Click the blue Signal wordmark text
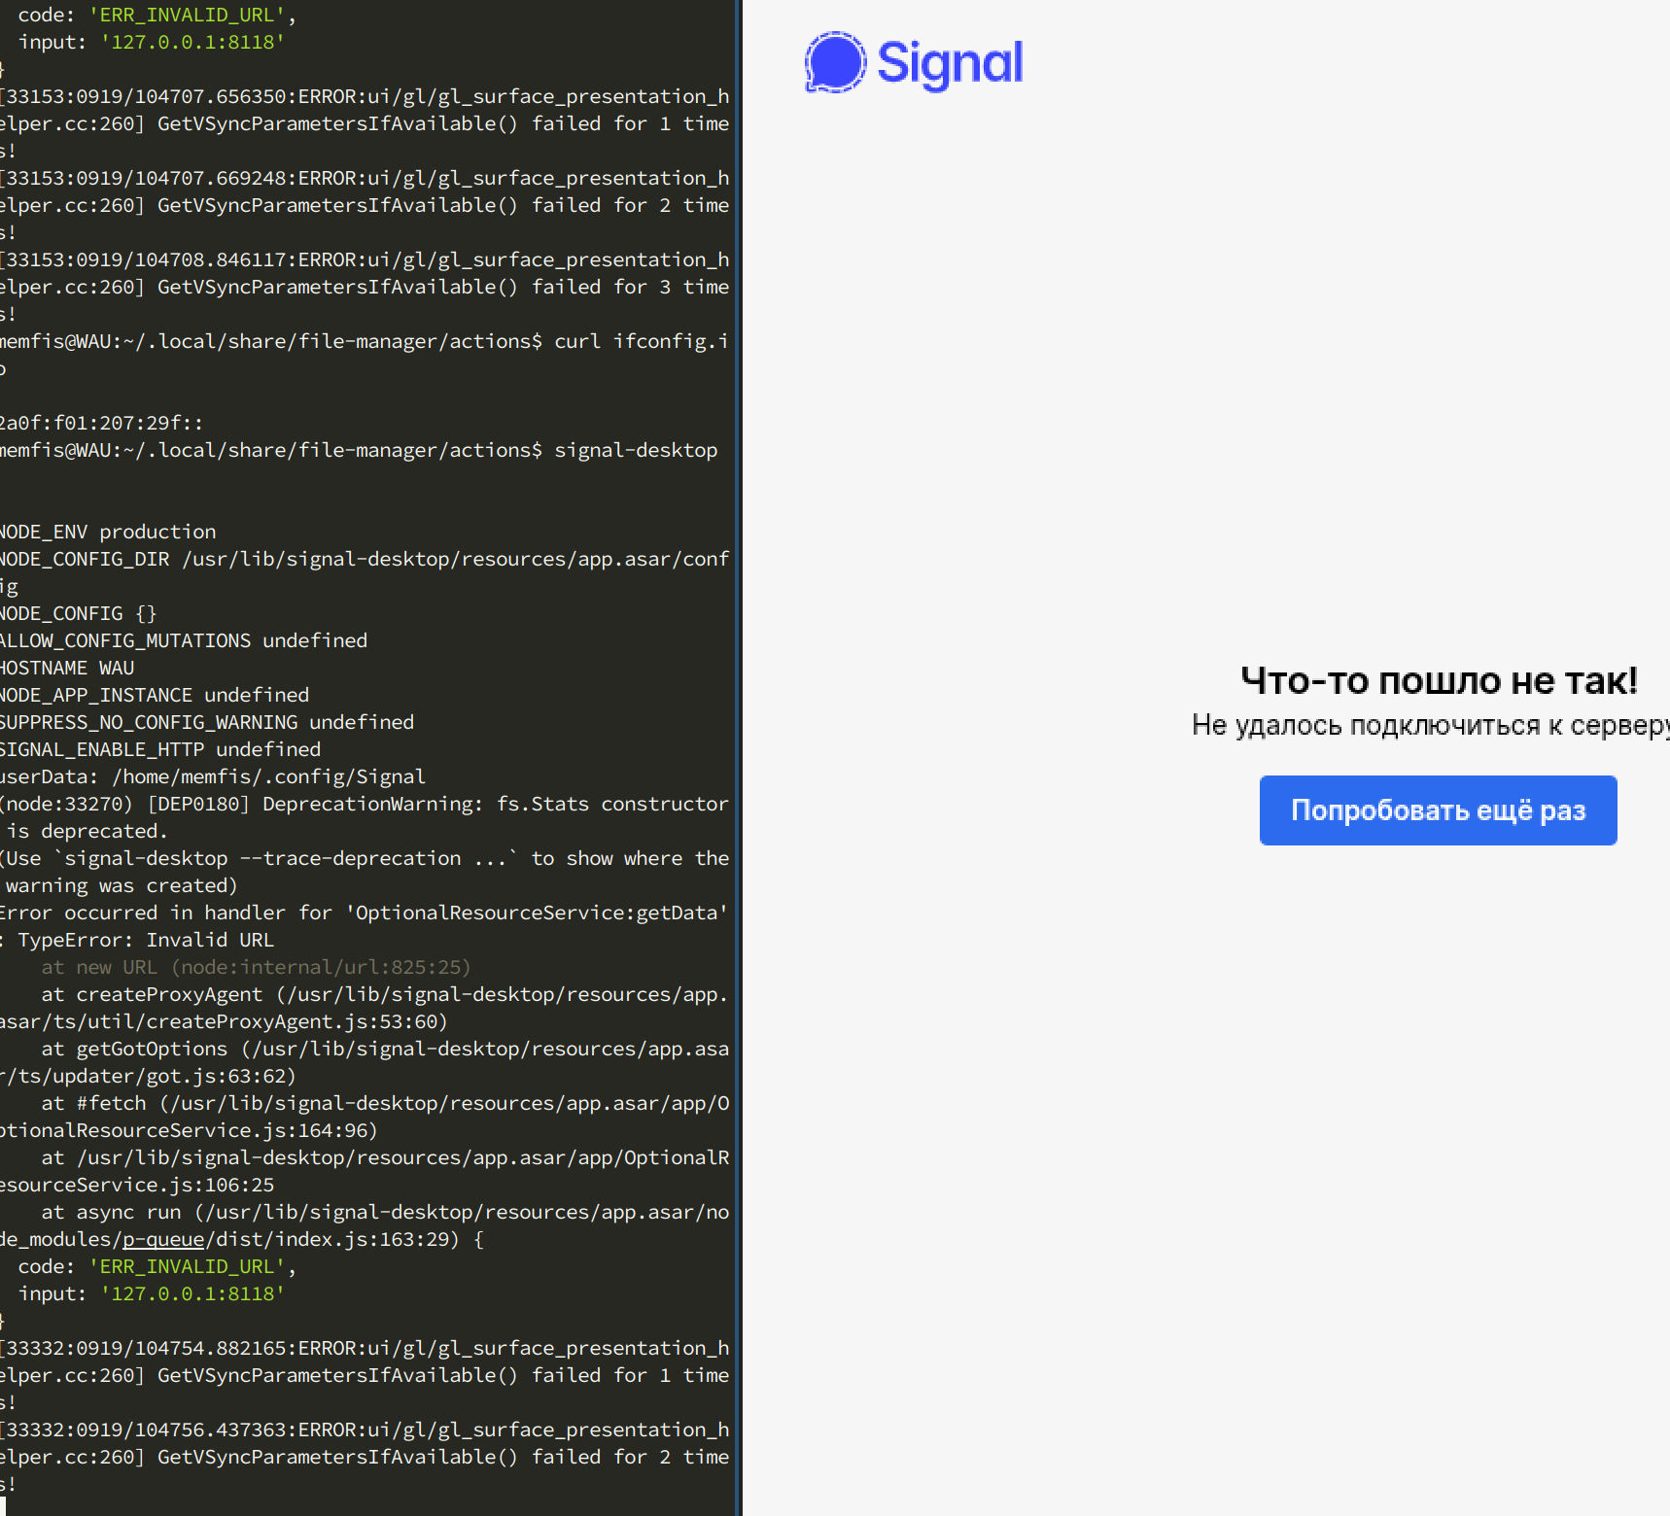Screen dimensions: 1670x1516 click(949, 63)
